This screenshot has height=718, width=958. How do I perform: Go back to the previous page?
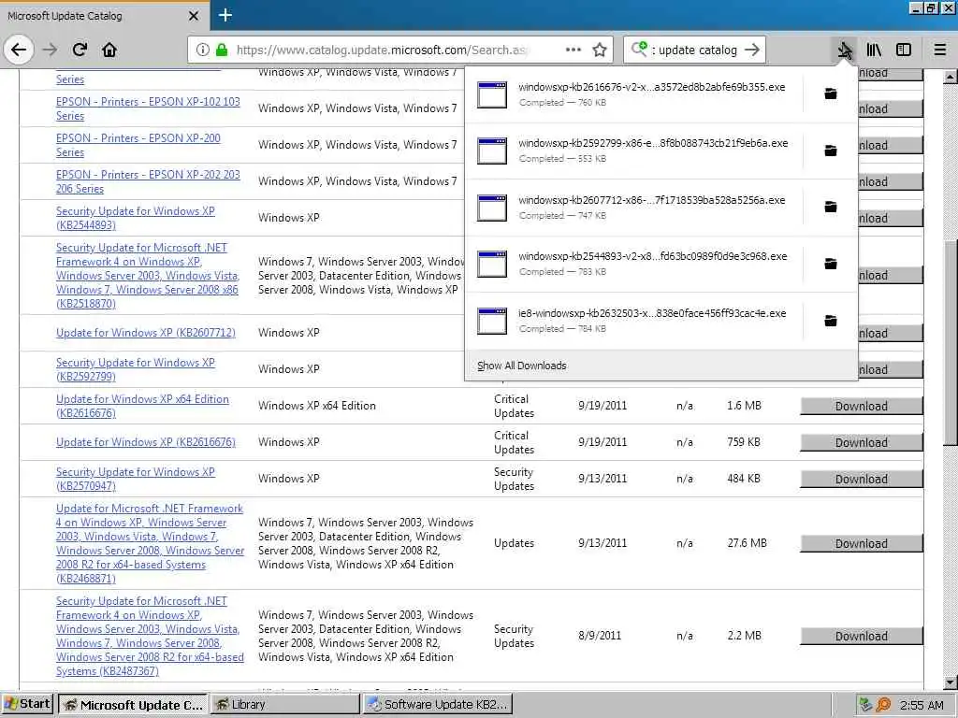pos(19,50)
